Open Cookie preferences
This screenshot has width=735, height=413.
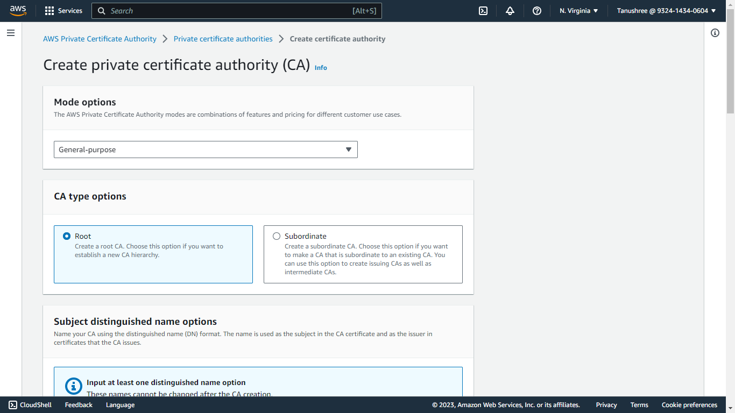coord(689,405)
